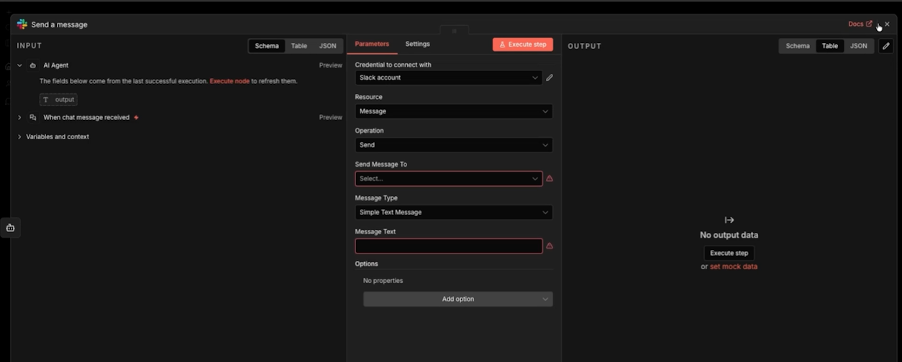Image resolution: width=902 pixels, height=362 pixels.
Task: Switch INPUT view to Table
Action: pyautogui.click(x=299, y=46)
